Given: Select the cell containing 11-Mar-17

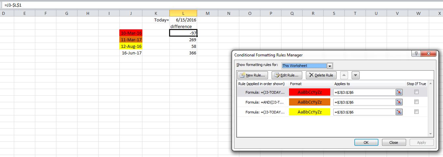Looking at the screenshot, I should (x=131, y=40).
